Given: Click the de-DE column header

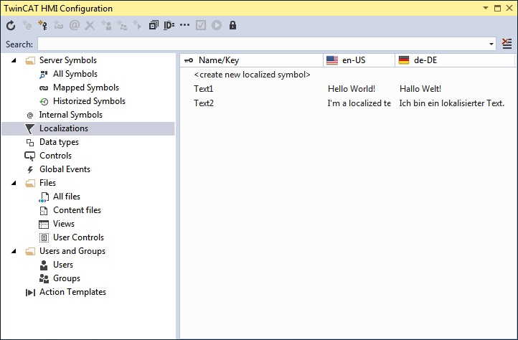Looking at the screenshot, I should (x=455, y=60).
